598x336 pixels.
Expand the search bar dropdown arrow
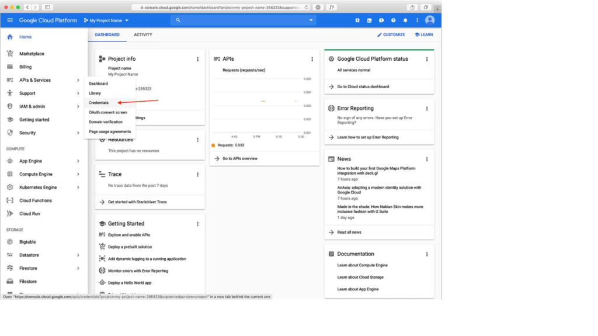[x=311, y=20]
